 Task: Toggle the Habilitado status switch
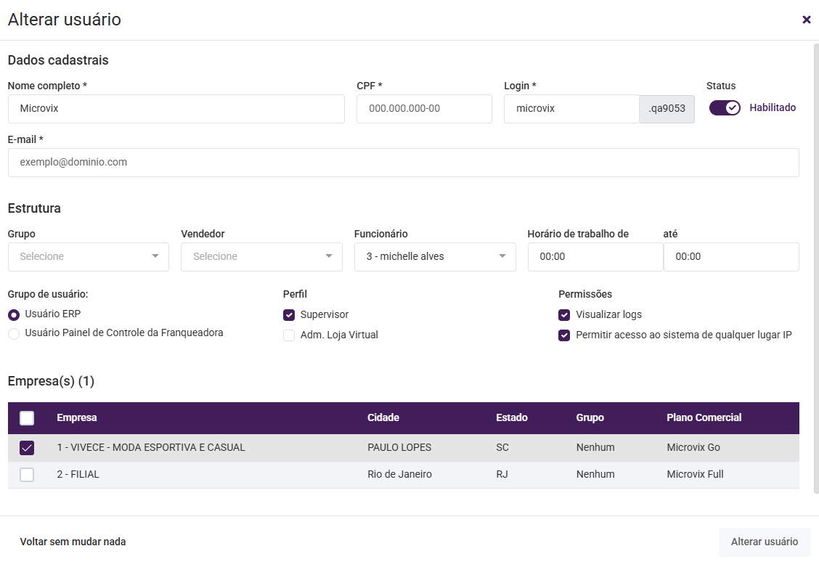[724, 108]
